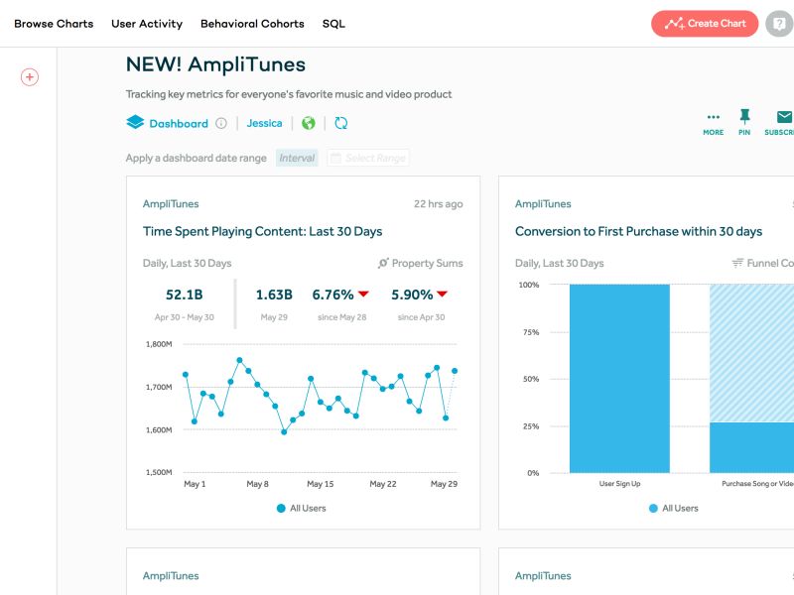This screenshot has width=794, height=595.
Task: Click the striped Purchase Song funnel bar
Action: 751,353
